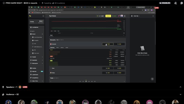Switch to the Graph tab beside History

tap(67, 48)
